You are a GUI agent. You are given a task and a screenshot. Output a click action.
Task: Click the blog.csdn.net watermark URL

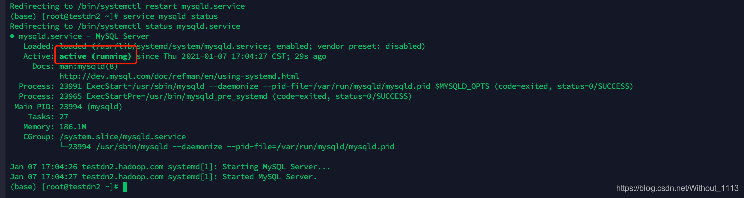click(x=677, y=188)
